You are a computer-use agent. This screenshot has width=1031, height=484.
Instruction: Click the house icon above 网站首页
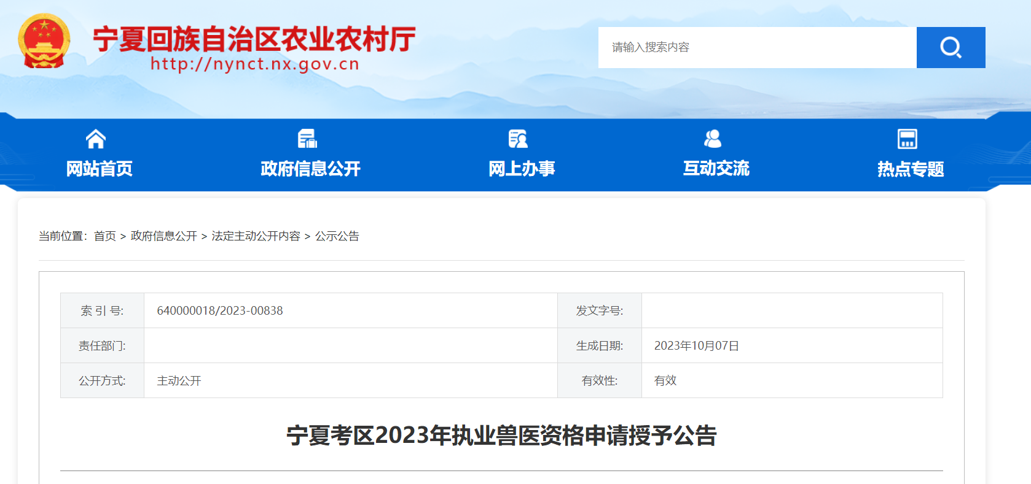click(96, 139)
